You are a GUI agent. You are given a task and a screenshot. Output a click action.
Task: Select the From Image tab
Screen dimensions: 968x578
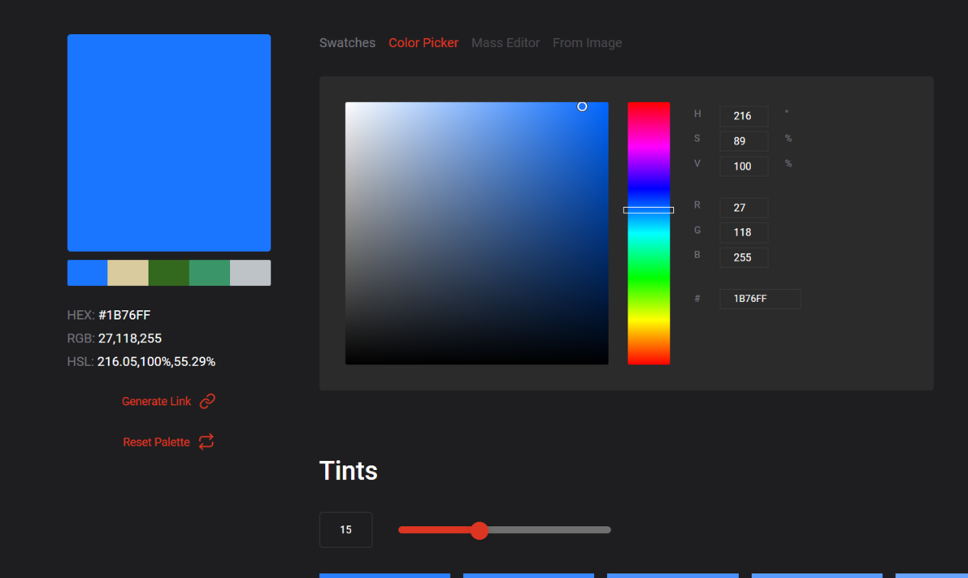(586, 43)
